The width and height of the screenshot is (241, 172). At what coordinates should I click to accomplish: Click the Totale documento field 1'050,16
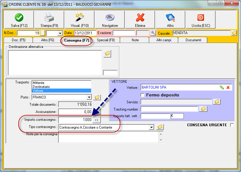(75, 105)
